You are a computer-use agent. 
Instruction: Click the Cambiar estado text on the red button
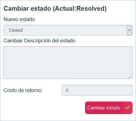[104, 108]
